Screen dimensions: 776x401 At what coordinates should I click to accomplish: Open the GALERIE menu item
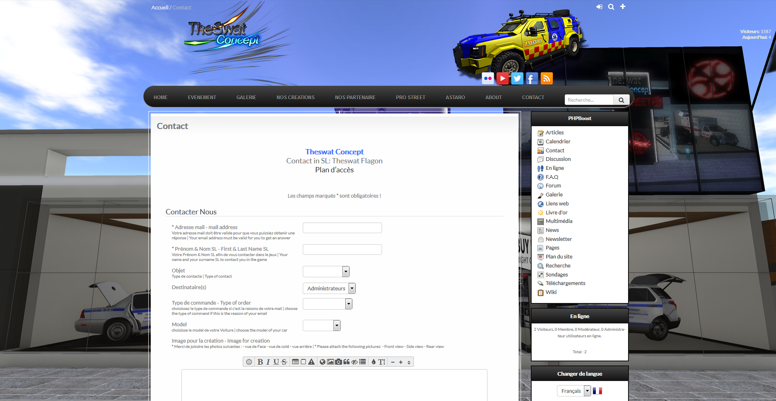(x=246, y=98)
